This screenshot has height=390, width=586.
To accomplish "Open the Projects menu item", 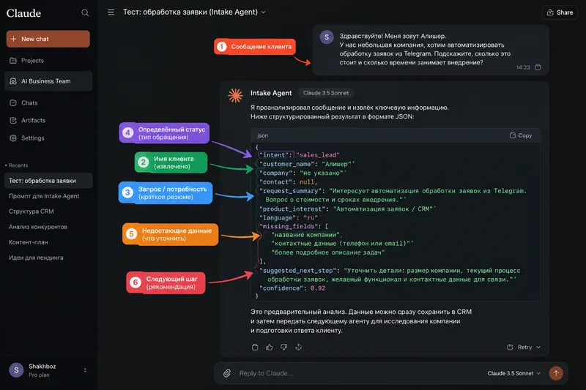I will (x=48, y=61).
